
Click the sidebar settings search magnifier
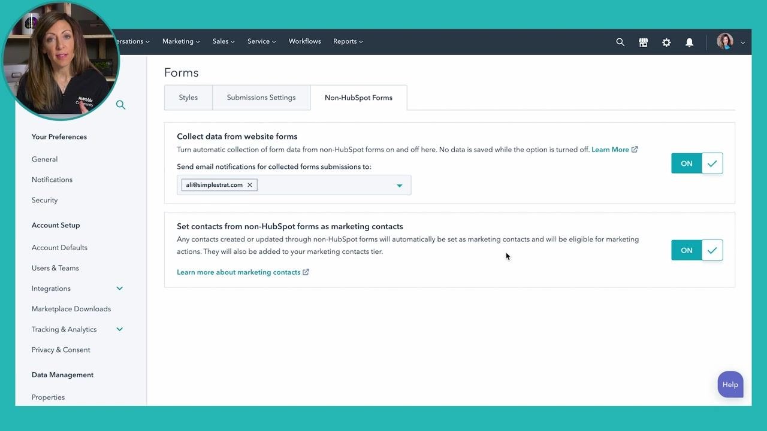pyautogui.click(x=121, y=105)
